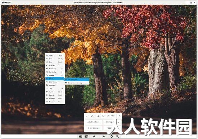The image size is (198, 139).
Task: Expand the Sort files by submenu
Action: click(x=55, y=72)
